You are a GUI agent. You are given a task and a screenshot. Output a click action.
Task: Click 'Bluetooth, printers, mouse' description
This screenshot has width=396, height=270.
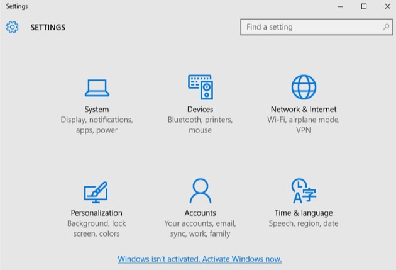pos(201,125)
